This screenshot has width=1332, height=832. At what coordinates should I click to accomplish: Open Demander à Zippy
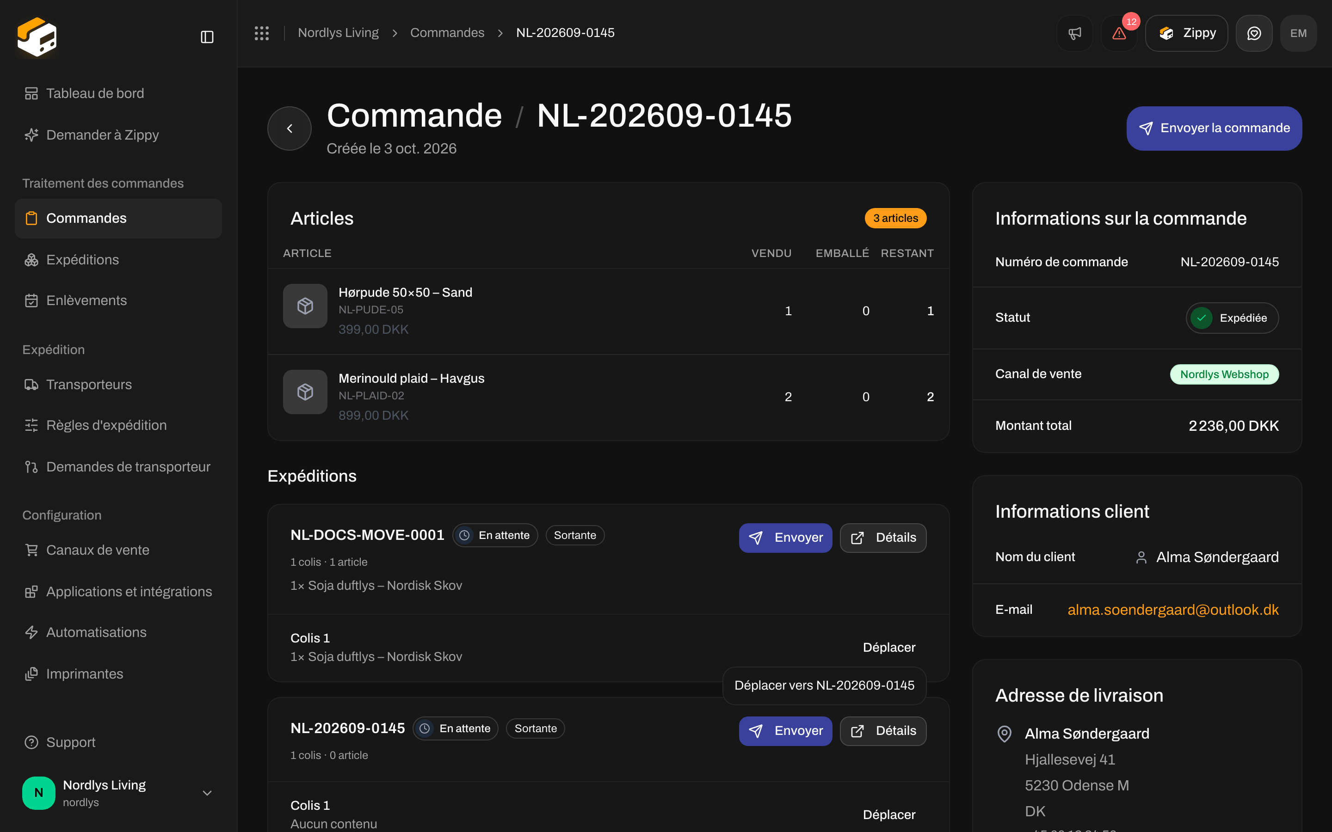point(118,135)
